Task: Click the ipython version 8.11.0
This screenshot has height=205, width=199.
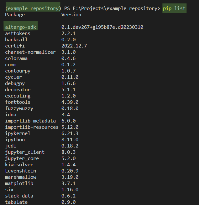Action: pyautogui.click(x=70, y=140)
